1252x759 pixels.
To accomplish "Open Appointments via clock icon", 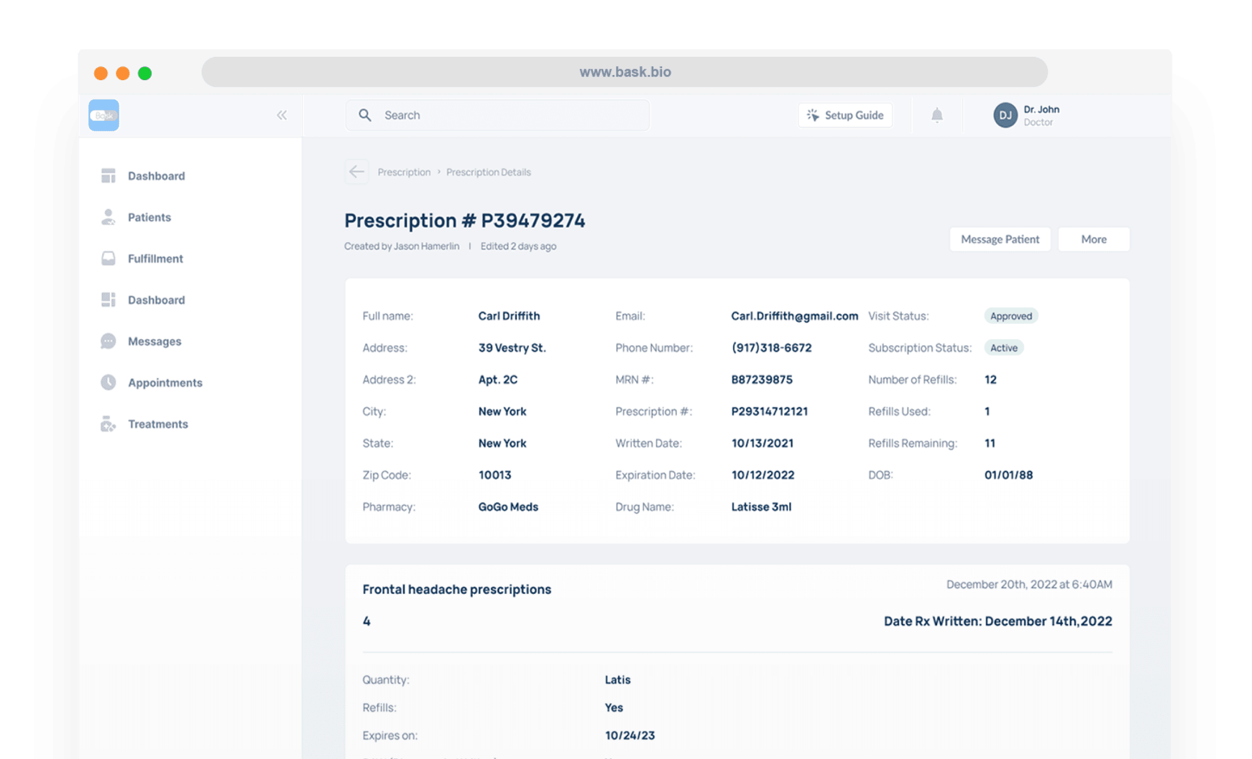I will click(x=108, y=382).
